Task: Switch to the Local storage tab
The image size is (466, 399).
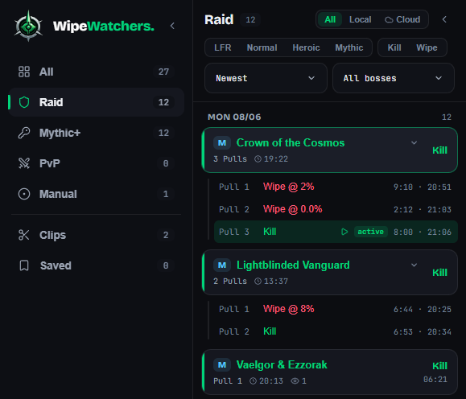Action: (360, 19)
